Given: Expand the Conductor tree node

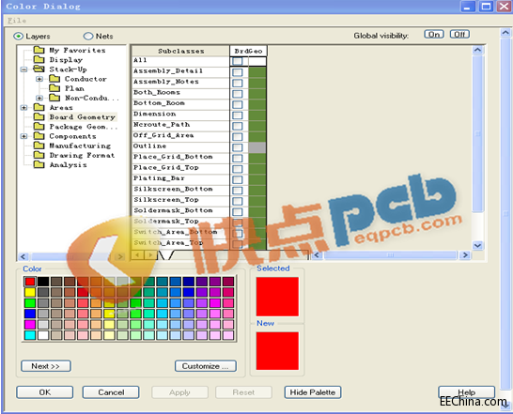Looking at the screenshot, I should [x=39, y=79].
